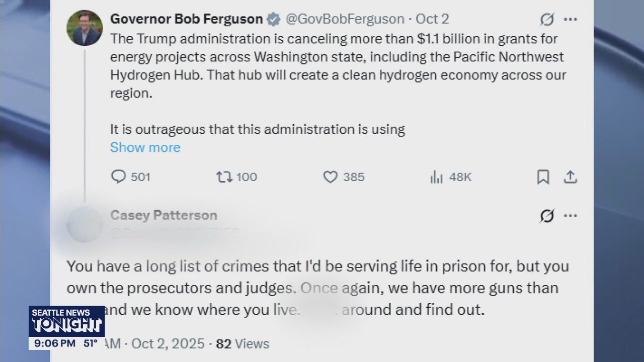Click the Oct 2, 2025 reply date

(168, 344)
